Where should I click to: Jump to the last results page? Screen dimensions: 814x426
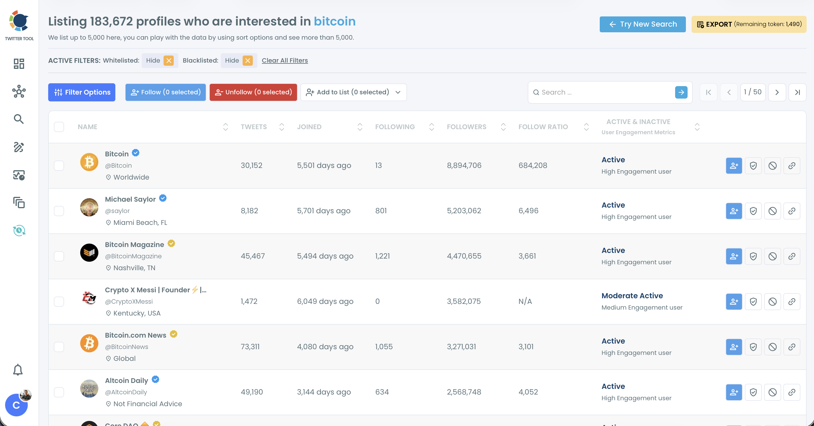tap(797, 92)
